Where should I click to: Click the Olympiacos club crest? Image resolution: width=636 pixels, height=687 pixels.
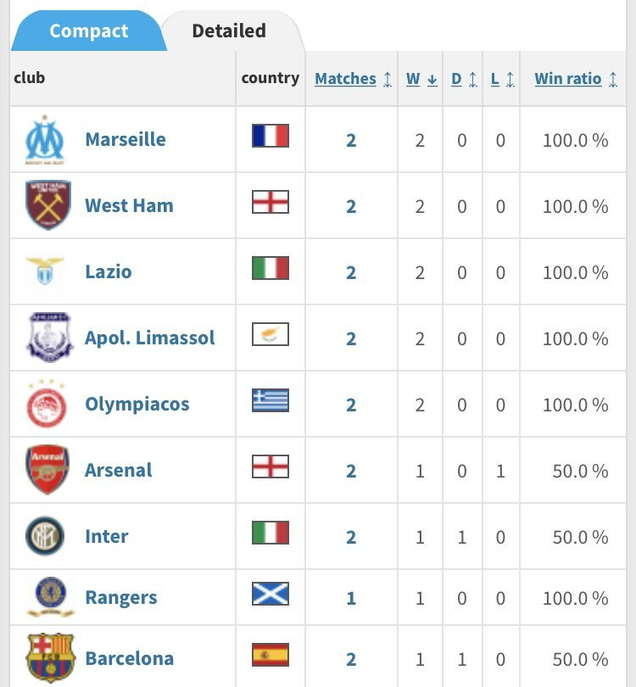pos(47,403)
